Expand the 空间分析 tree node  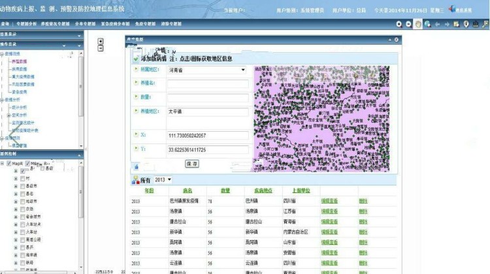pyautogui.click(x=8, y=115)
